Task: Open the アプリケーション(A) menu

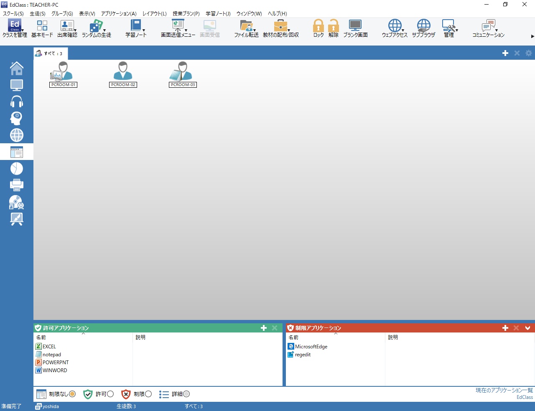Action: (x=119, y=13)
